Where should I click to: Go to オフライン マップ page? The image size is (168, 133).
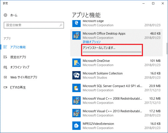[x=20, y=67]
